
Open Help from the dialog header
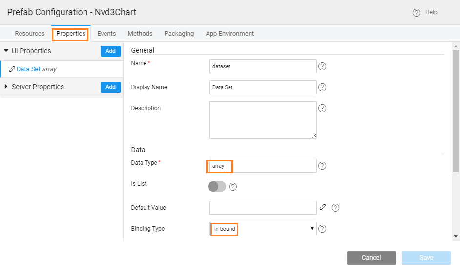tap(425, 12)
